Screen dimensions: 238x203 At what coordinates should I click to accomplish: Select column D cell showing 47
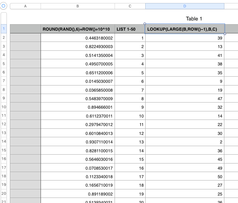[185, 98]
